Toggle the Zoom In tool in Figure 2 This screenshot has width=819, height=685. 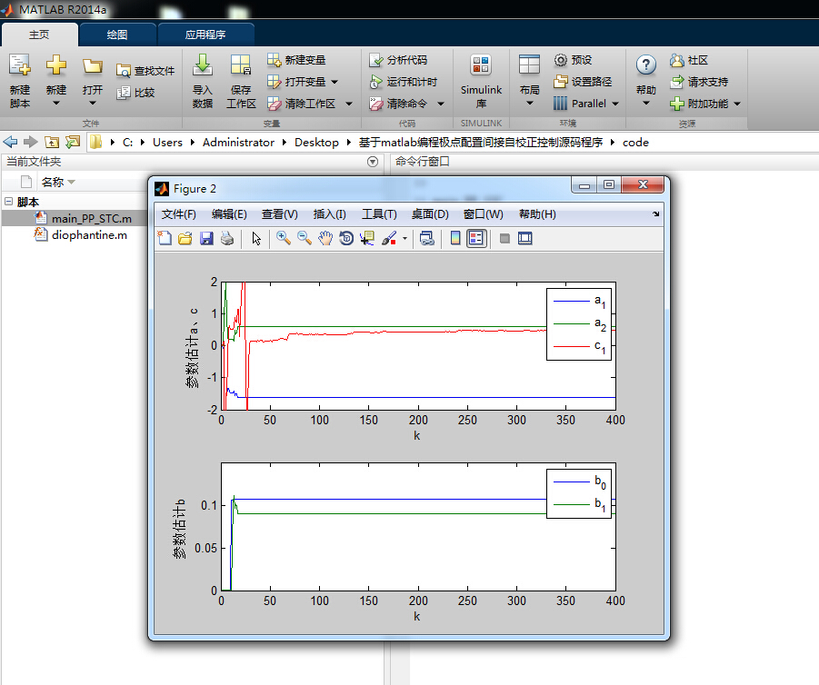[284, 239]
